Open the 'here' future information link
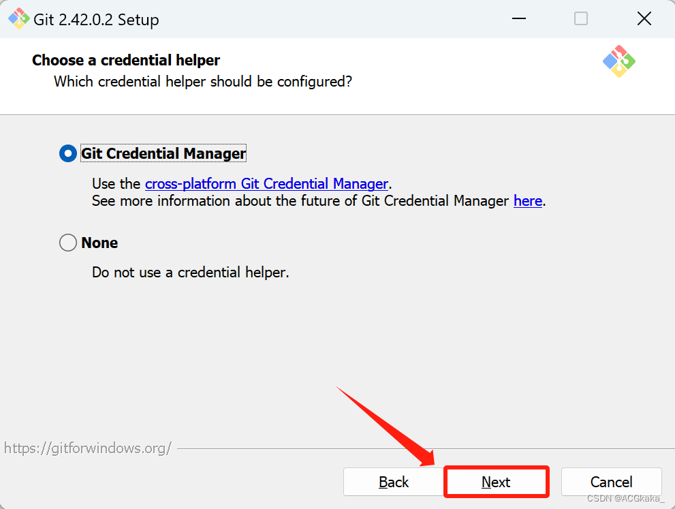Screen dimensions: 675x509 tap(528, 201)
